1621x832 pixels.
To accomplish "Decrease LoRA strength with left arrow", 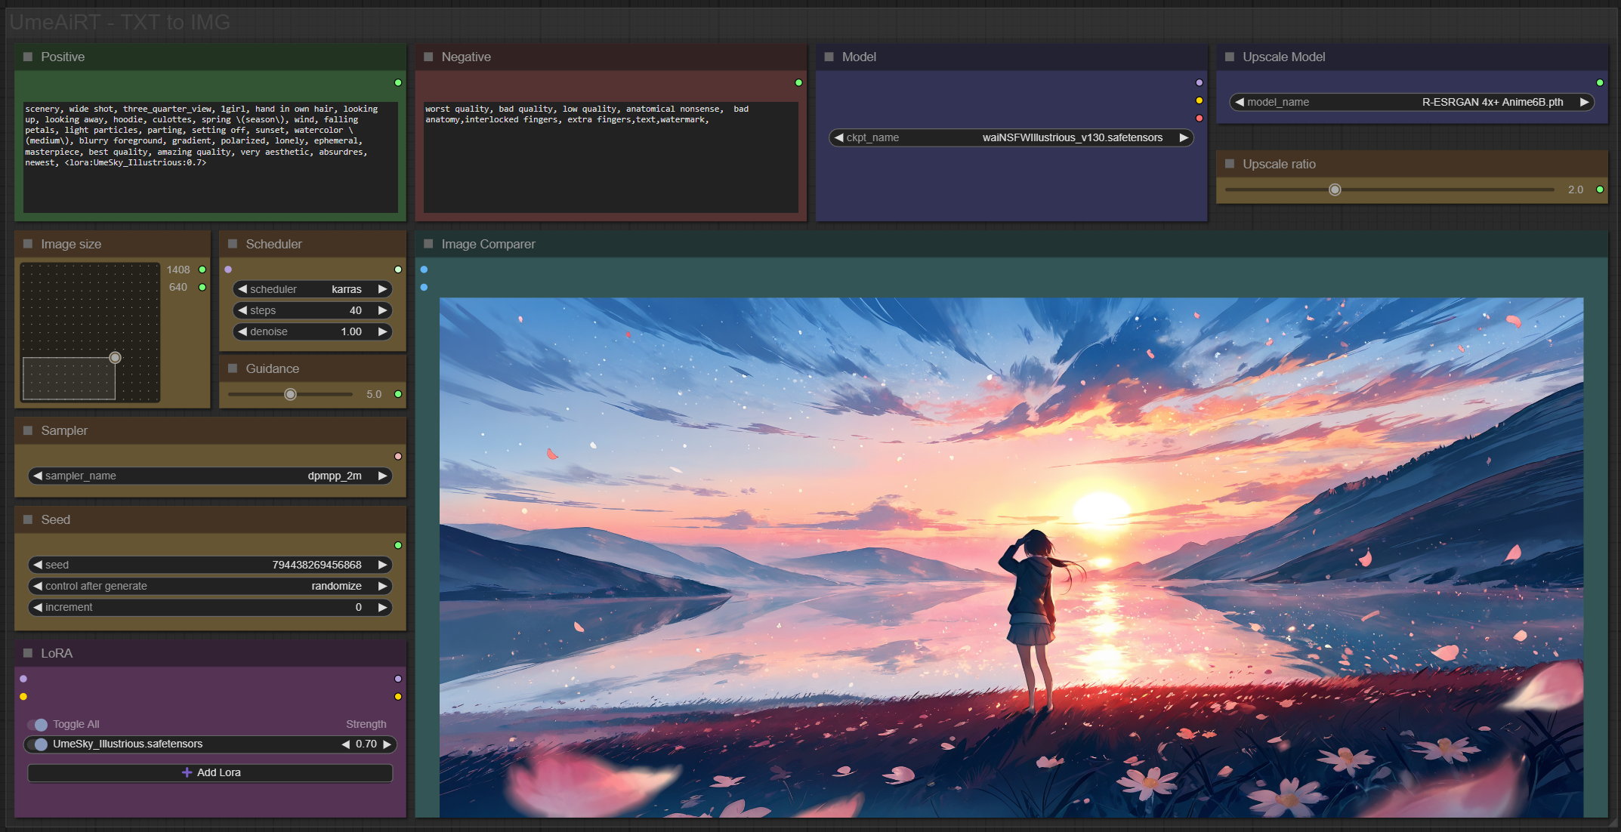I will tap(346, 744).
